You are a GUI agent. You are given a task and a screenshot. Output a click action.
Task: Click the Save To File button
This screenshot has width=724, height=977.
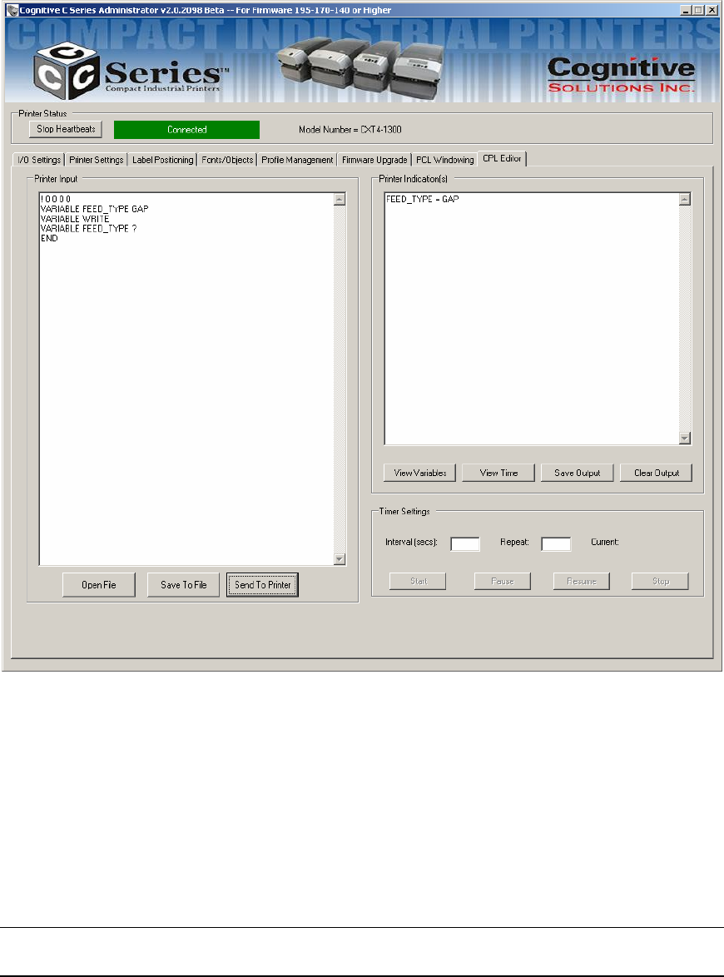[x=183, y=585]
